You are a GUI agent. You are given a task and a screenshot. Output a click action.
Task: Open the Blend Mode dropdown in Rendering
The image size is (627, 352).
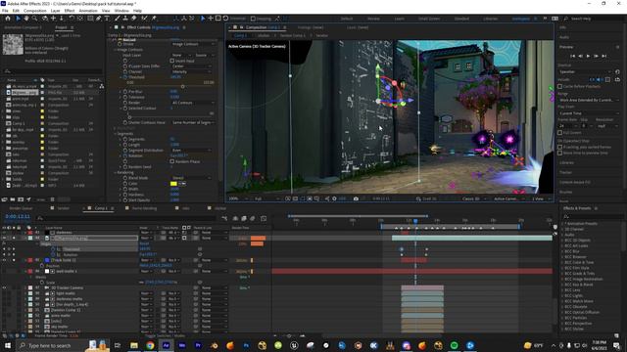[192, 178]
